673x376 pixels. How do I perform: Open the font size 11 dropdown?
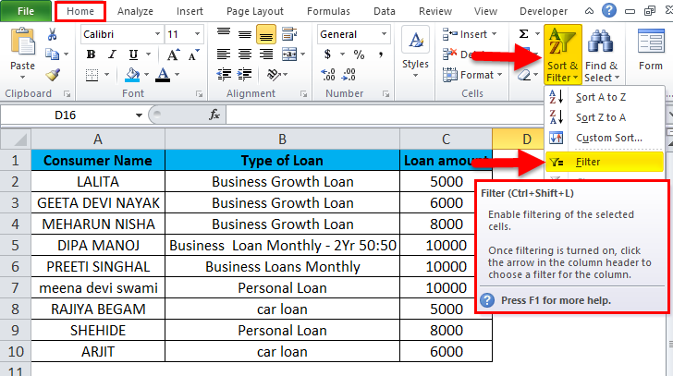197,34
